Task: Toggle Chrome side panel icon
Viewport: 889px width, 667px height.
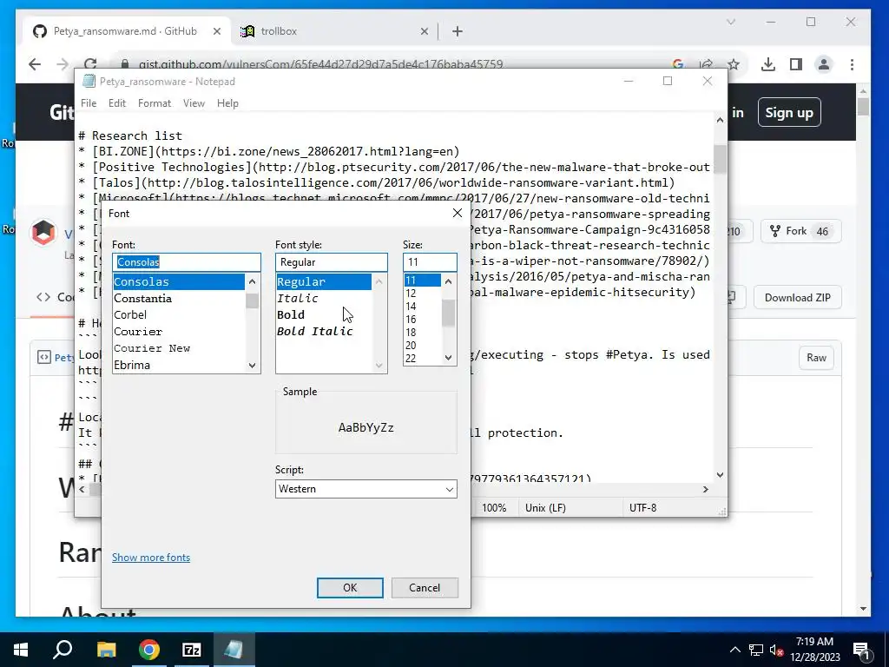Action: (796, 64)
